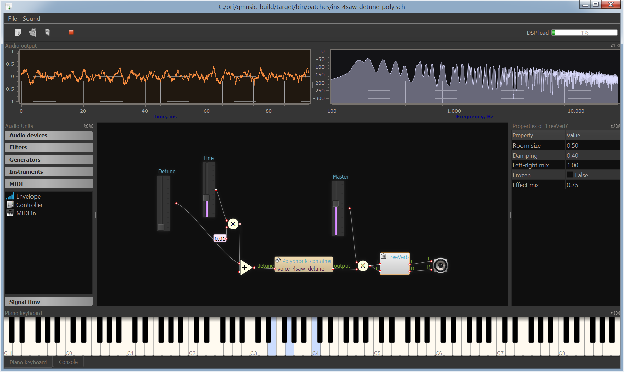Viewport: 624px width, 372px height.
Task: Click the MIDI in label
Action: [x=26, y=213]
